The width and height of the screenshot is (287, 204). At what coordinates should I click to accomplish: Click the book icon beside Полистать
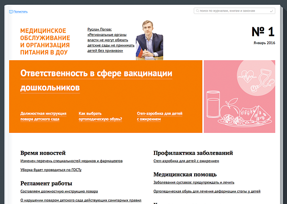click(11, 11)
